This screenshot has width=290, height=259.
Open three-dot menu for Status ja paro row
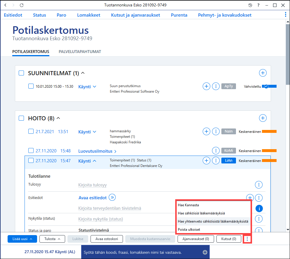click(259, 230)
